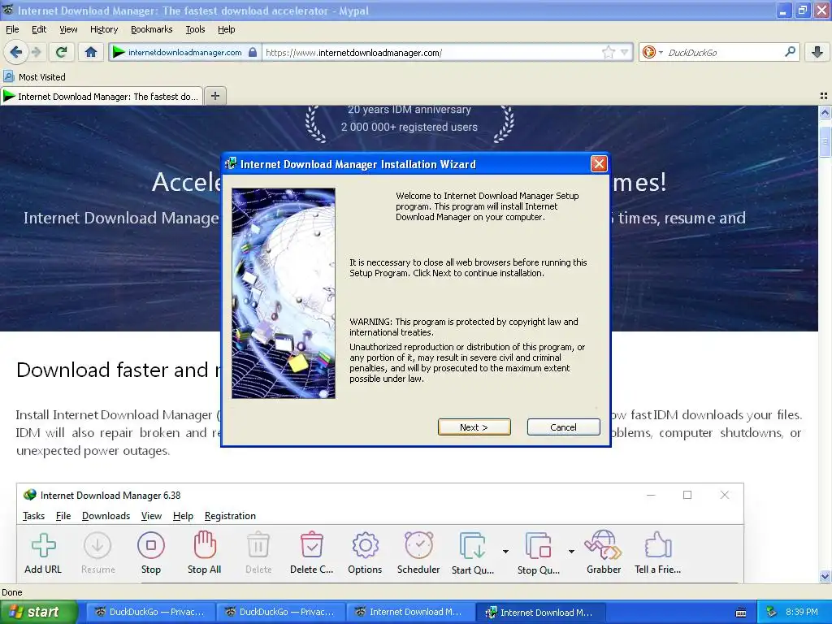Click the system tray notification icon
This screenshot has height=624, width=832.
point(772,613)
